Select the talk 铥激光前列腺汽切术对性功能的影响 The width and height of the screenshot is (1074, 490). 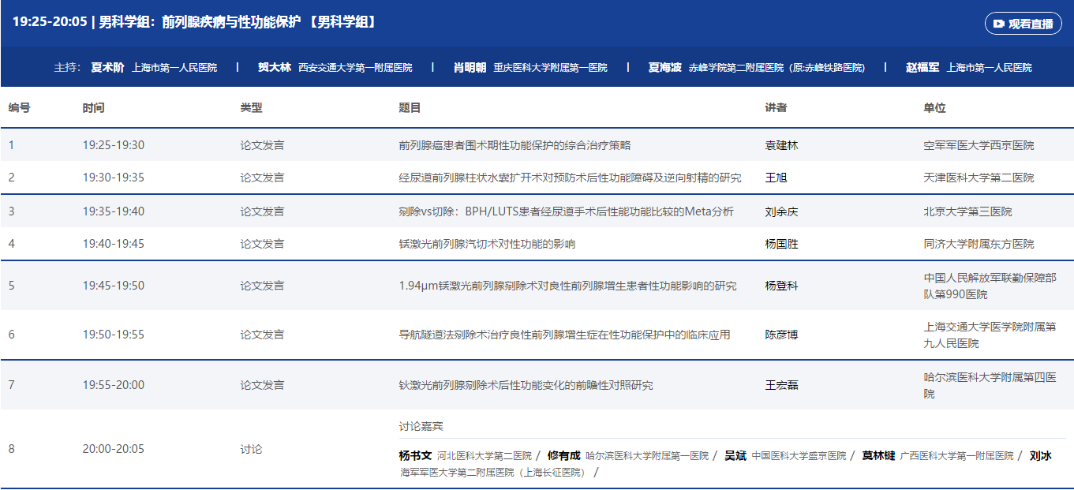pyautogui.click(x=487, y=244)
